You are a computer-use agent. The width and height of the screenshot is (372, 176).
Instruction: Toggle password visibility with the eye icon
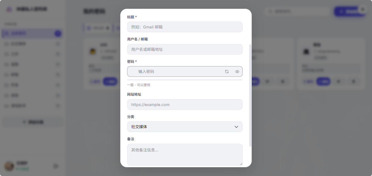(237, 72)
